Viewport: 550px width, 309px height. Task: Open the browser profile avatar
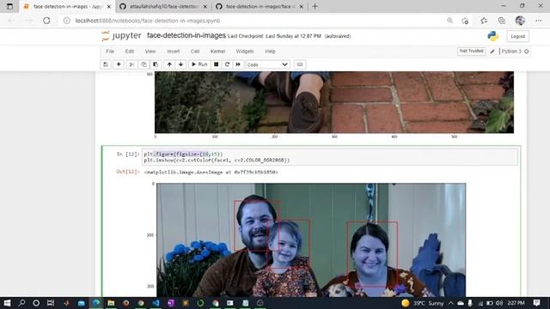coord(520,21)
